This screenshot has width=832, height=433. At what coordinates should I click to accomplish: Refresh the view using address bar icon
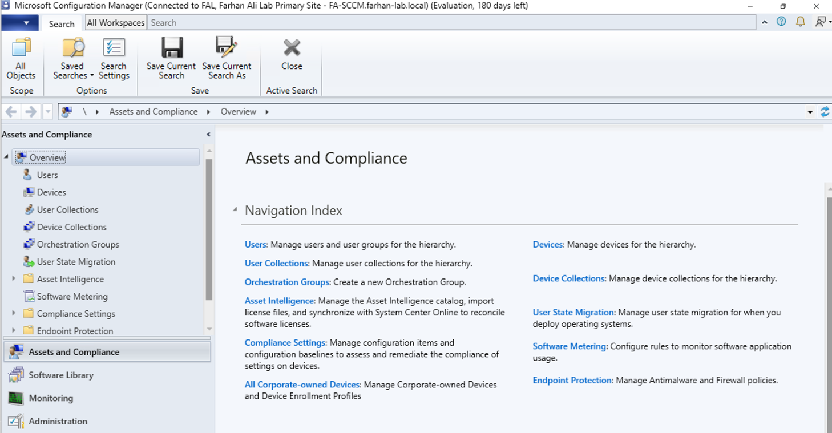825,112
